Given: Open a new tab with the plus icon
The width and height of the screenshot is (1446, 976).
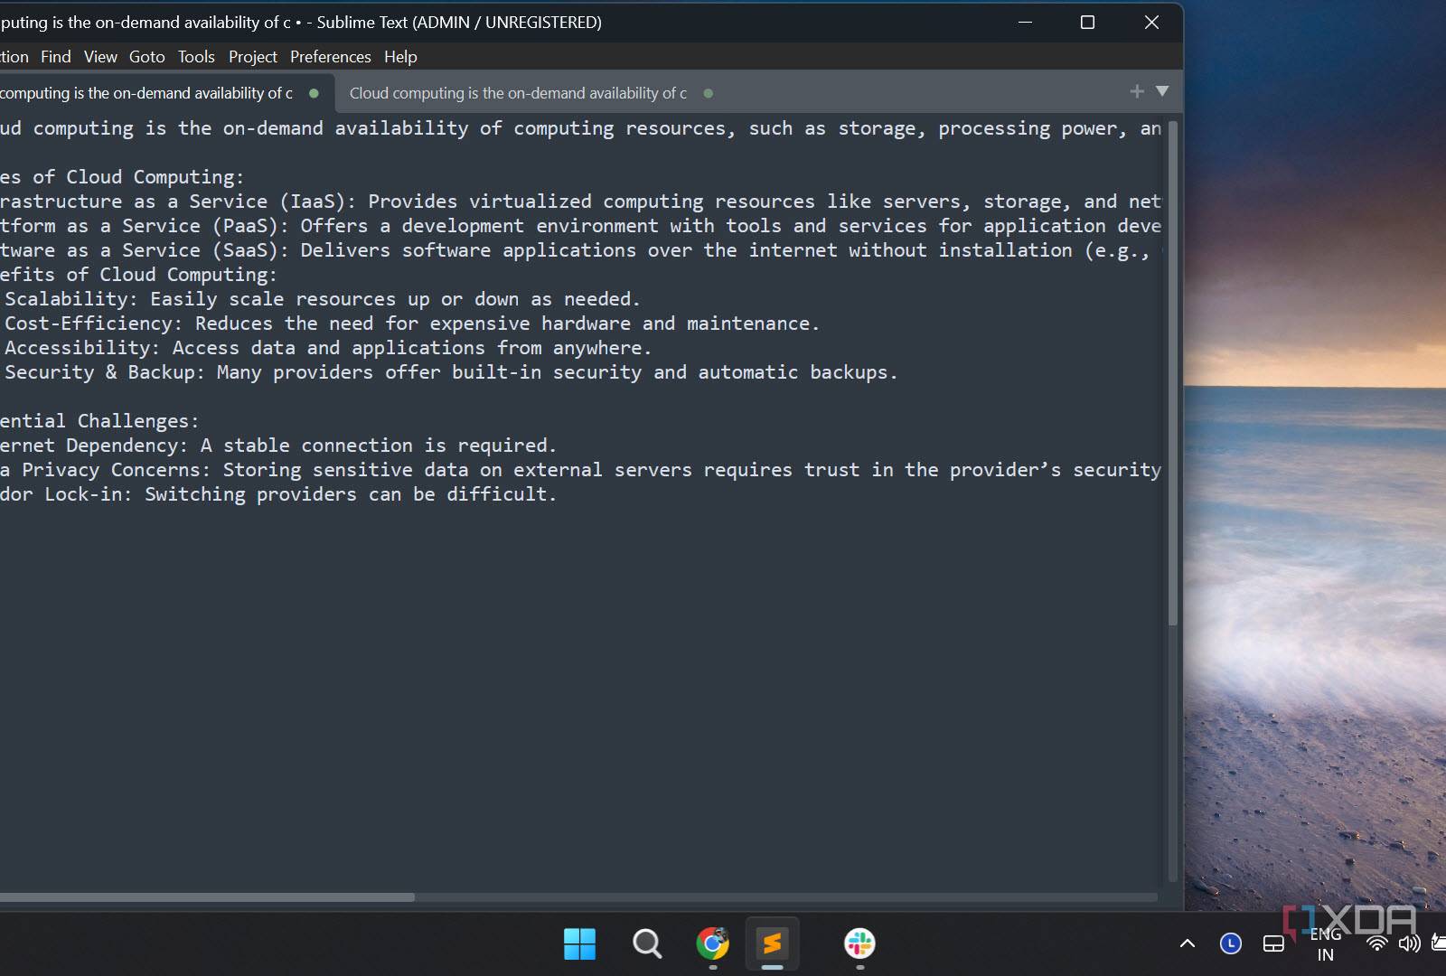Looking at the screenshot, I should (1136, 91).
